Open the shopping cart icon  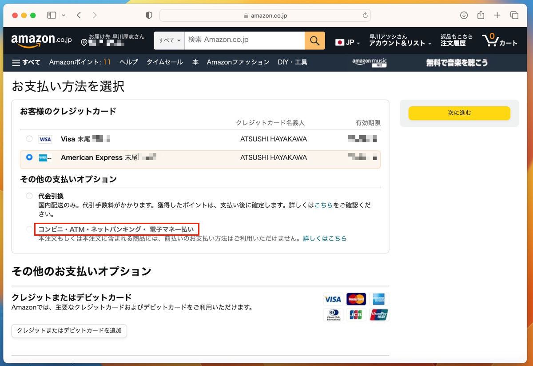[500, 40]
